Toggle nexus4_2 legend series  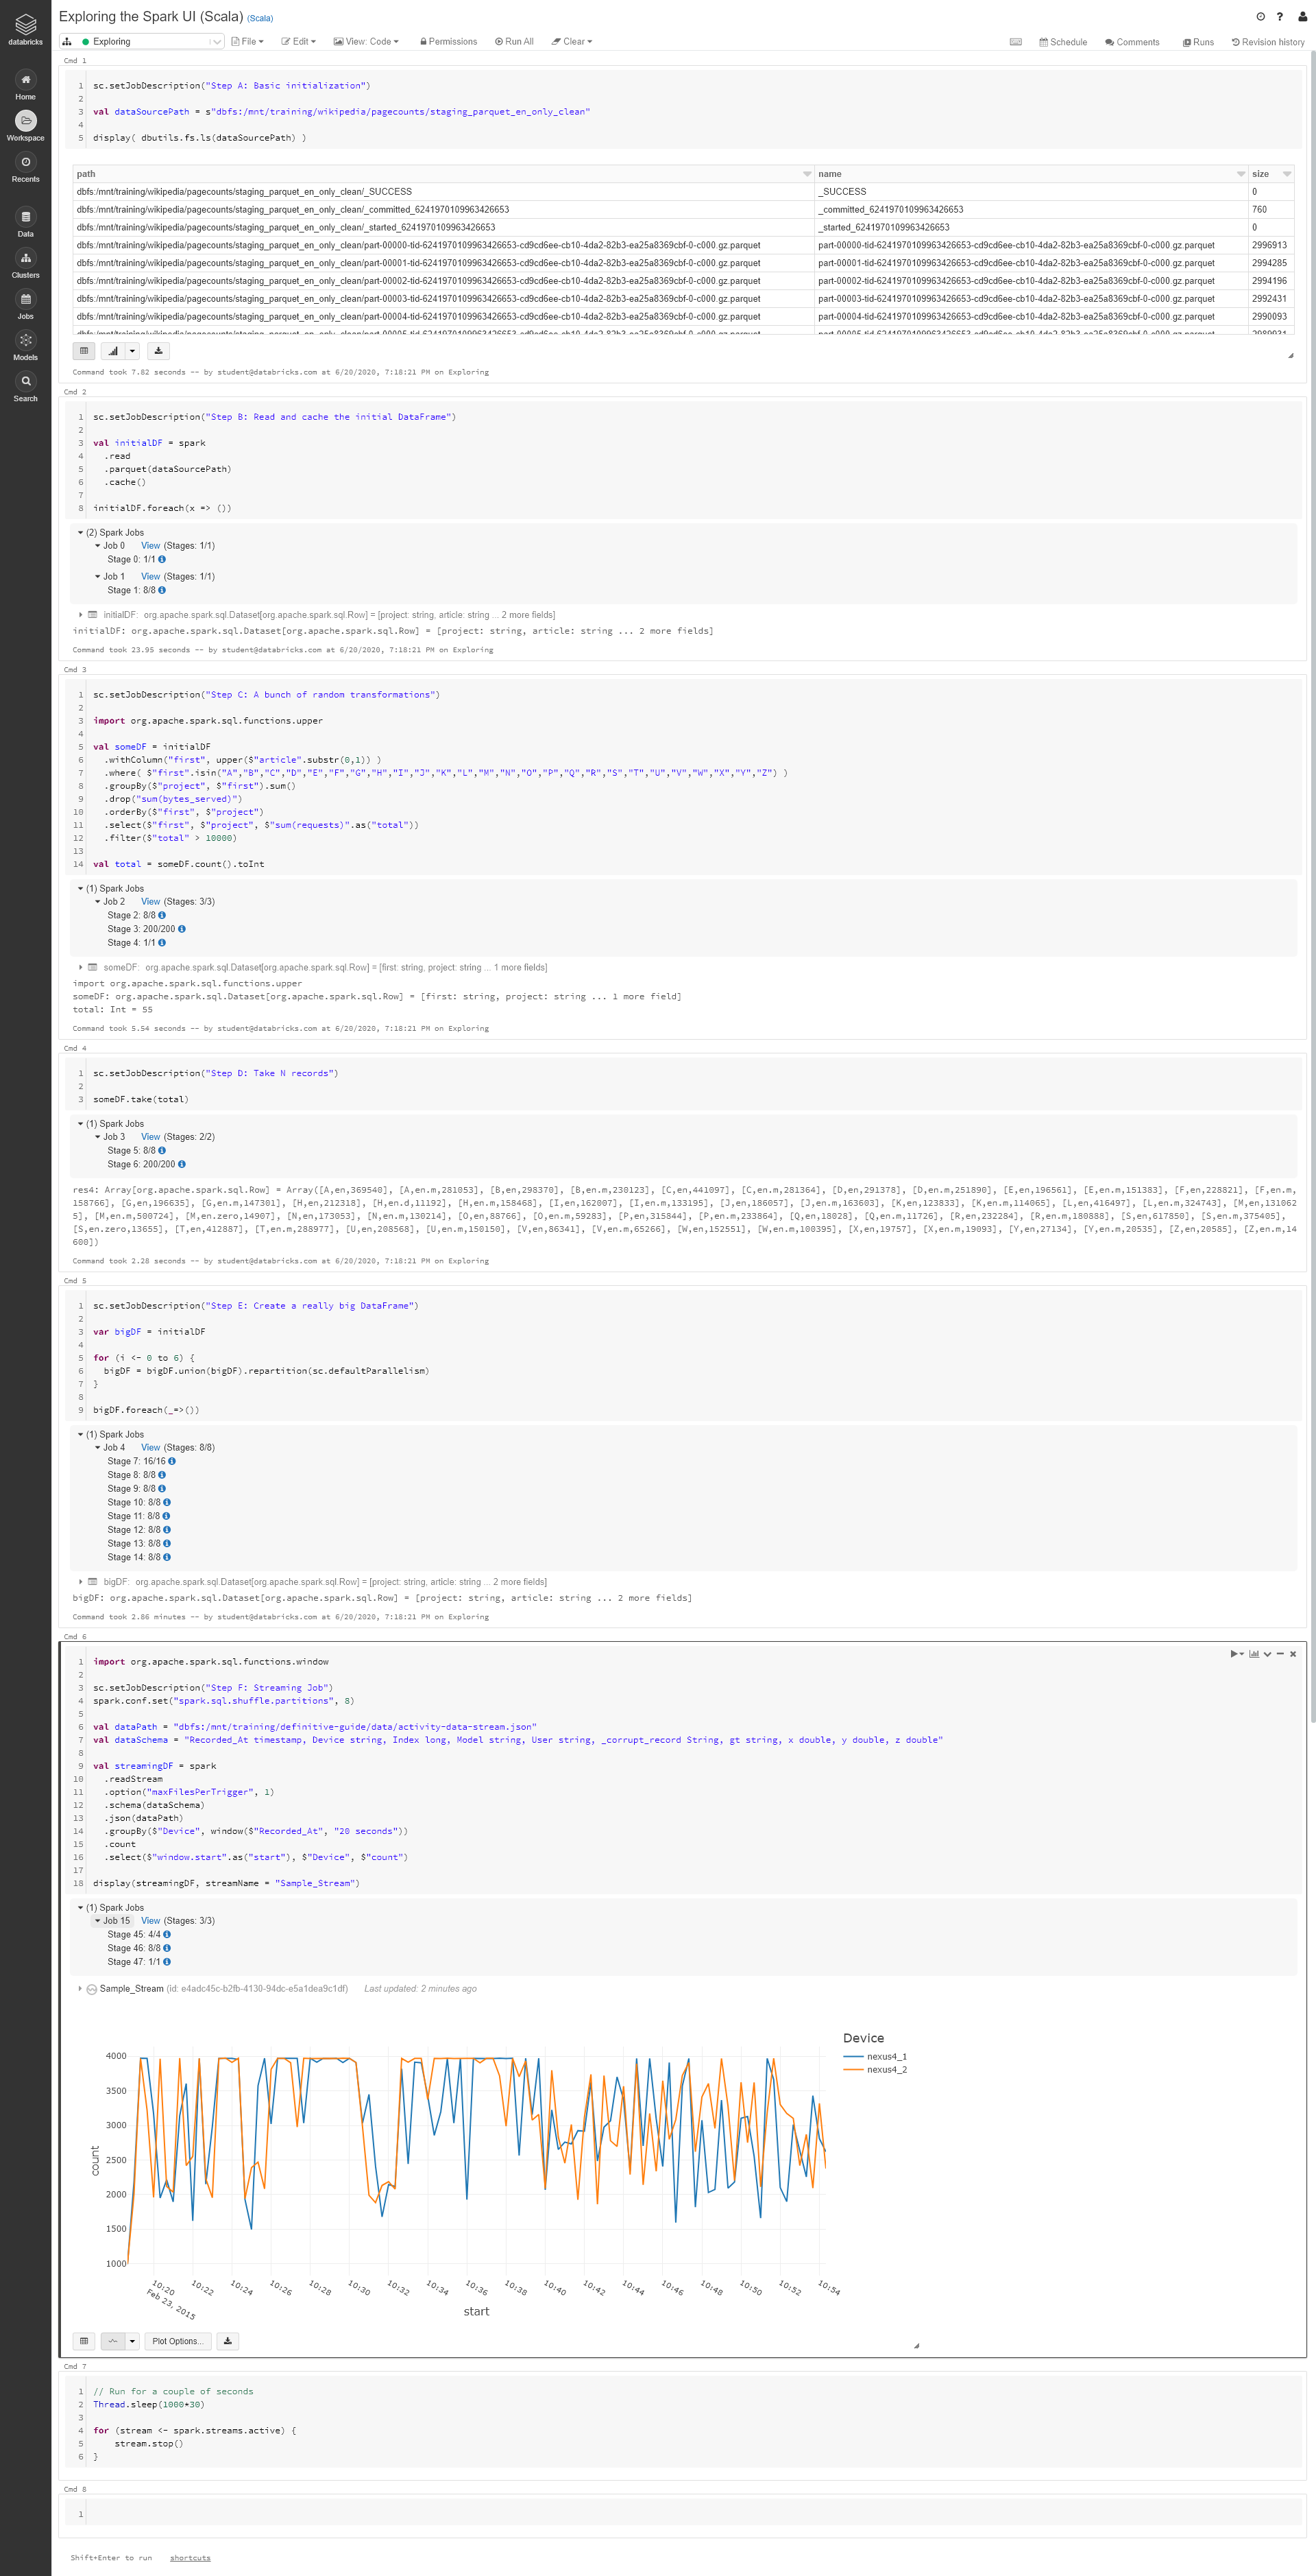click(x=875, y=2070)
